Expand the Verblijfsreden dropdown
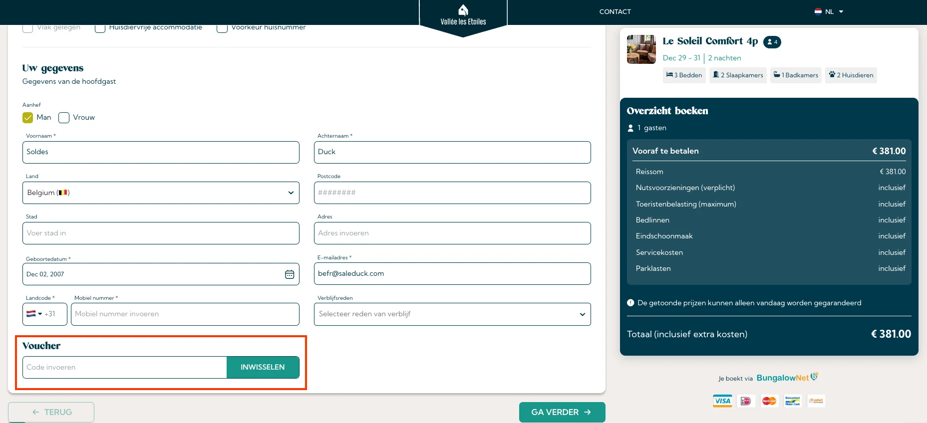 [452, 314]
